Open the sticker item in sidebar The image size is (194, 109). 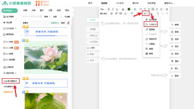coord(9,34)
